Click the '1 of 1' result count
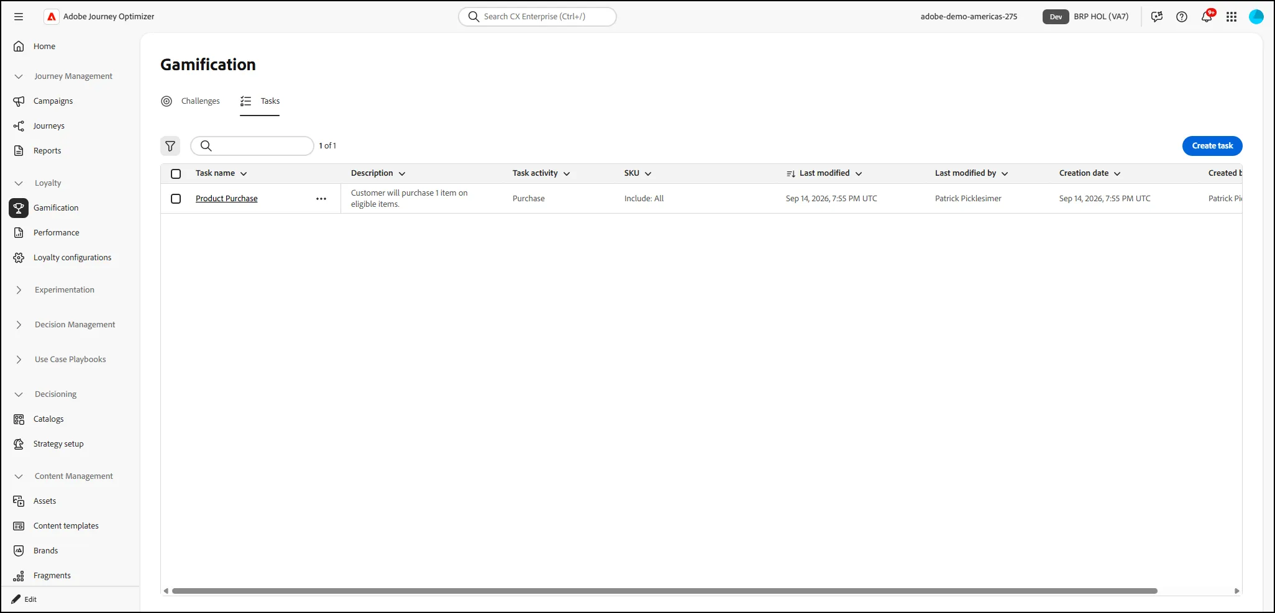Viewport: 1275px width, 613px height. 327,146
